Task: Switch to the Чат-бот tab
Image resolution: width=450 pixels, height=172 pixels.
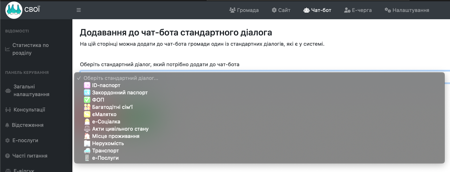Action: coord(317,10)
